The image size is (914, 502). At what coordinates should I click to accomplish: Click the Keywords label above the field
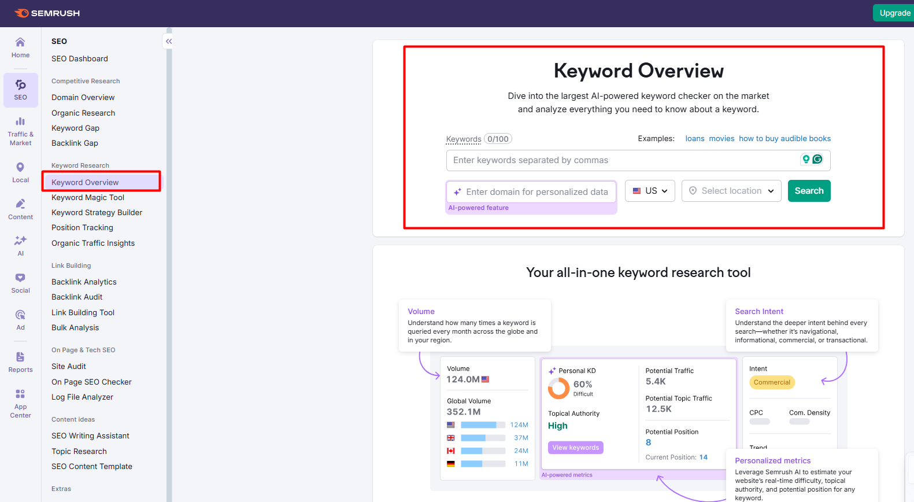point(464,139)
